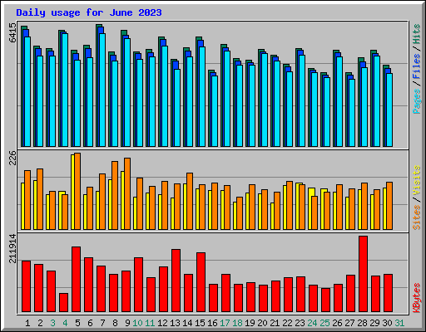Click the tallest red KBytes bar for day 28
Viewport: 426px width, 332px height.
point(363,274)
